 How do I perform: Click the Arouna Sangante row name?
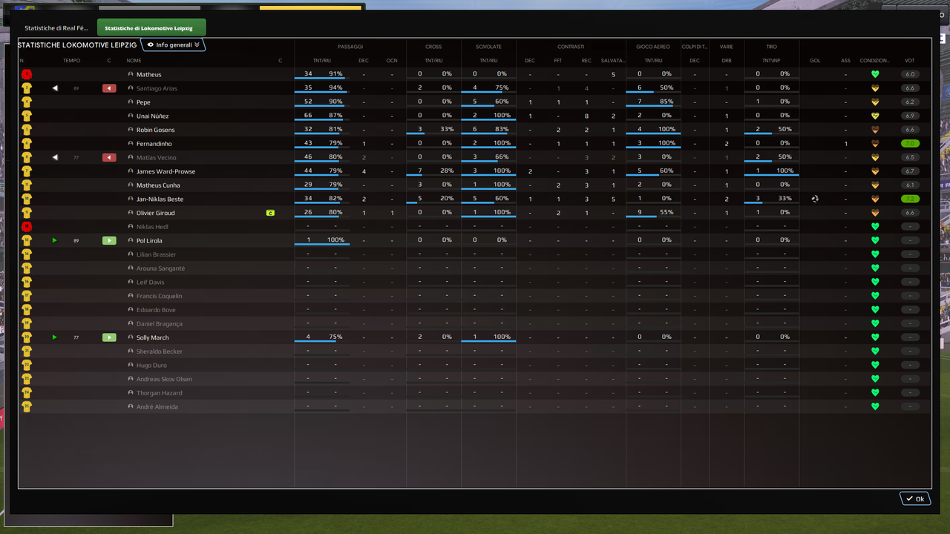[x=160, y=268]
